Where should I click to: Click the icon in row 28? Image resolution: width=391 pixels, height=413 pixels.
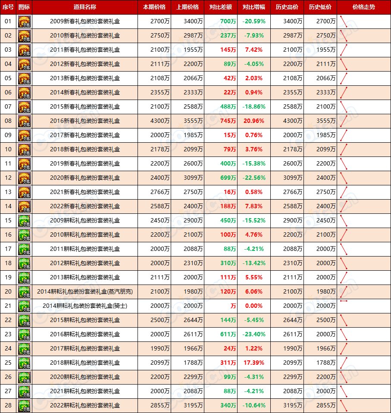tap(24, 406)
